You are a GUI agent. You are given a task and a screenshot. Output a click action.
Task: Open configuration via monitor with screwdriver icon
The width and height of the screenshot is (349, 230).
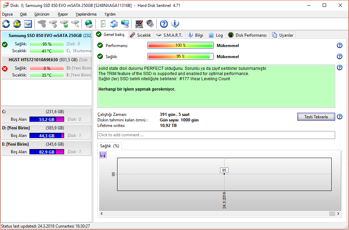click(139, 24)
